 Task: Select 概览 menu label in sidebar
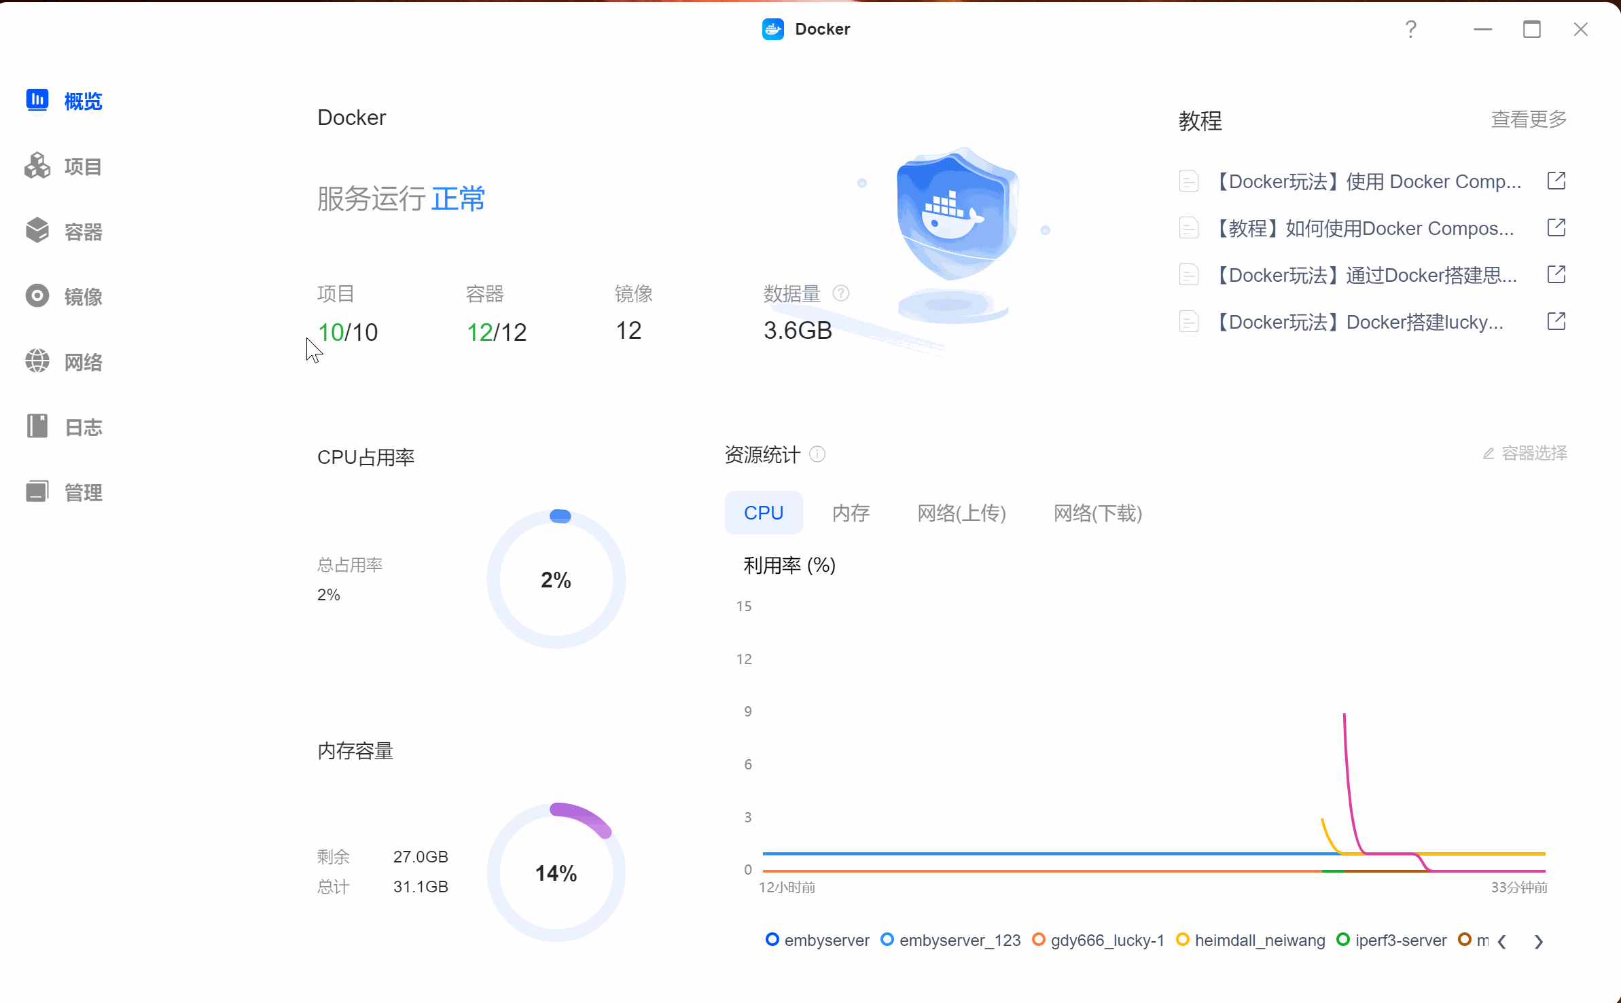pos(83,101)
